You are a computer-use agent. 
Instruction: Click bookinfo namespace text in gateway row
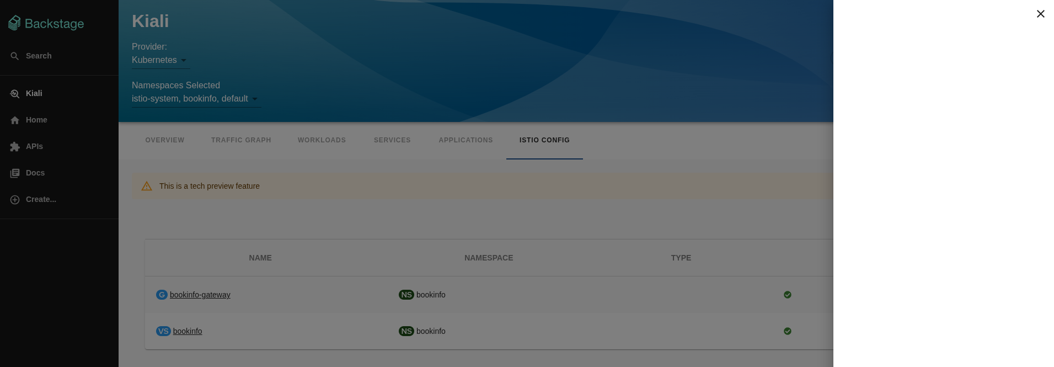pos(431,295)
